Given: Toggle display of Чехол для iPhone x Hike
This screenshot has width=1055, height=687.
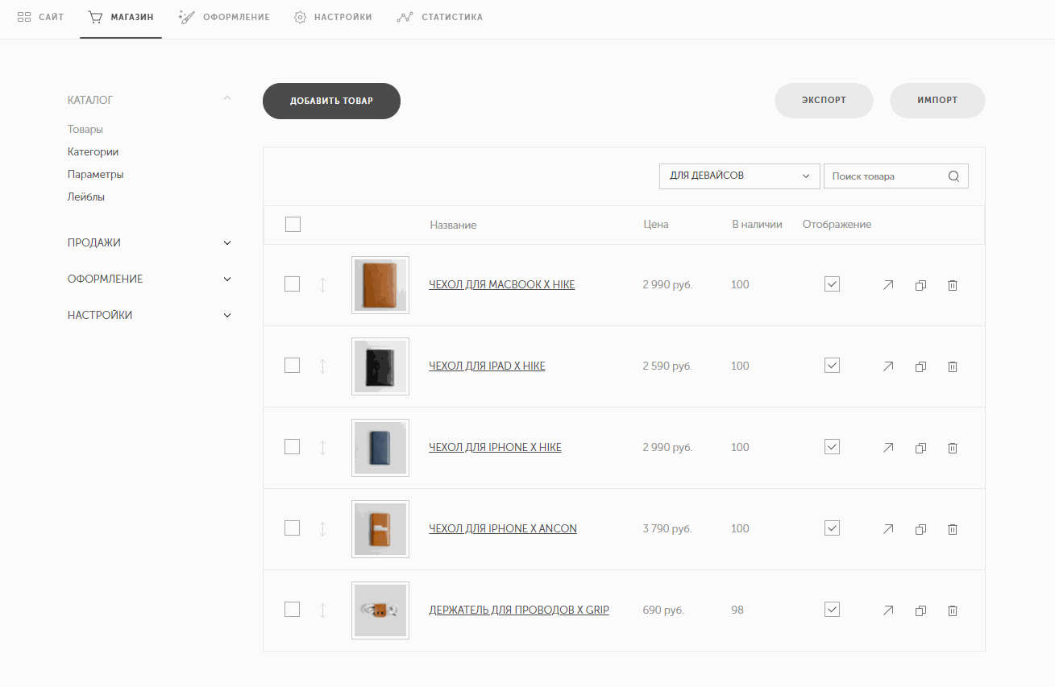Looking at the screenshot, I should tap(833, 447).
